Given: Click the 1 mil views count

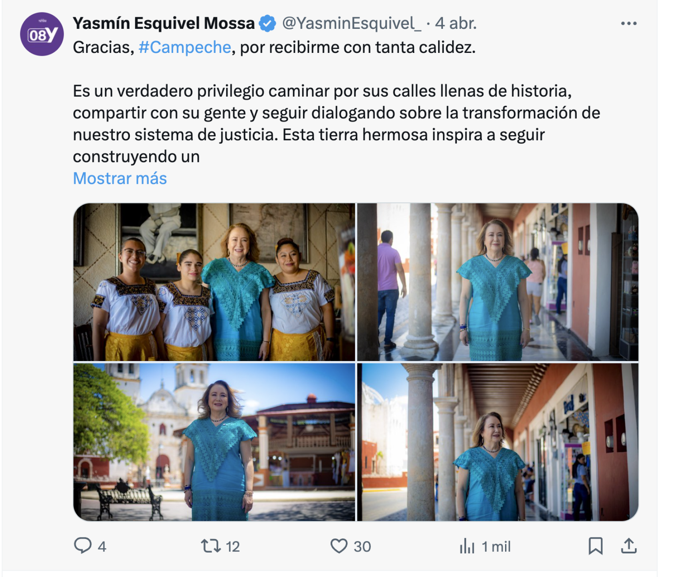Looking at the screenshot, I should [x=496, y=547].
